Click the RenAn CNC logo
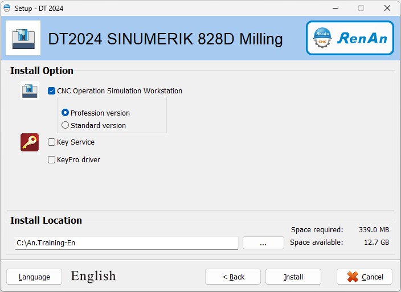This screenshot has height=292, width=401. (350, 38)
